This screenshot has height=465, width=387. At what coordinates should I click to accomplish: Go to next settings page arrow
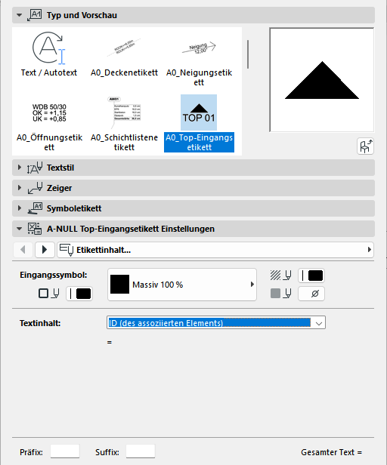tap(45, 250)
